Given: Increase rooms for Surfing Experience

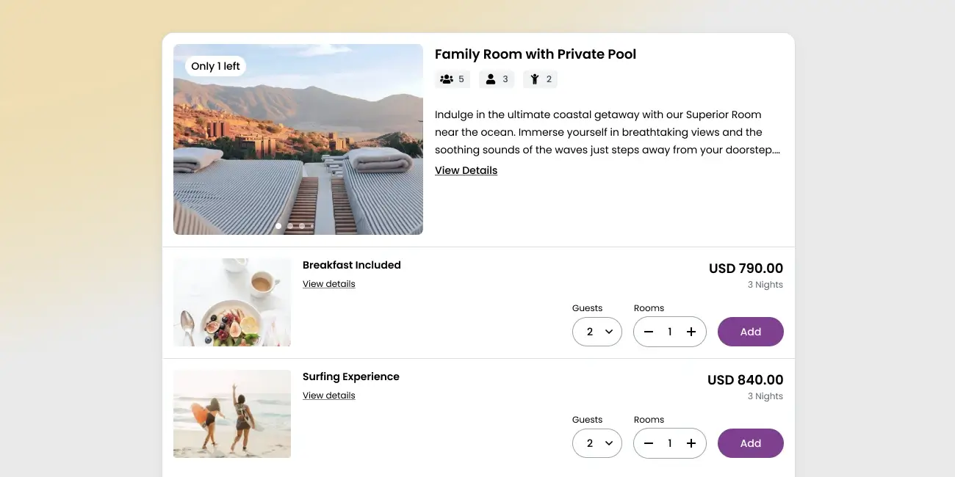Looking at the screenshot, I should click(x=691, y=443).
